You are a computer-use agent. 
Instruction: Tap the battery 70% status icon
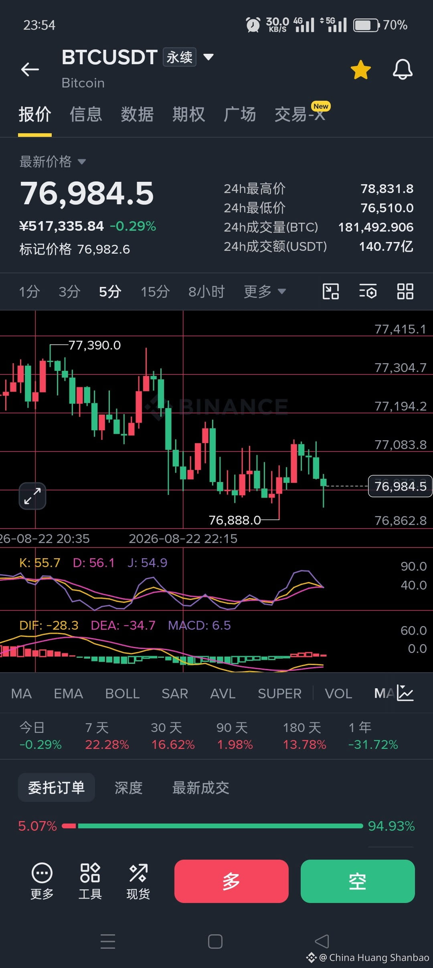(x=380, y=25)
